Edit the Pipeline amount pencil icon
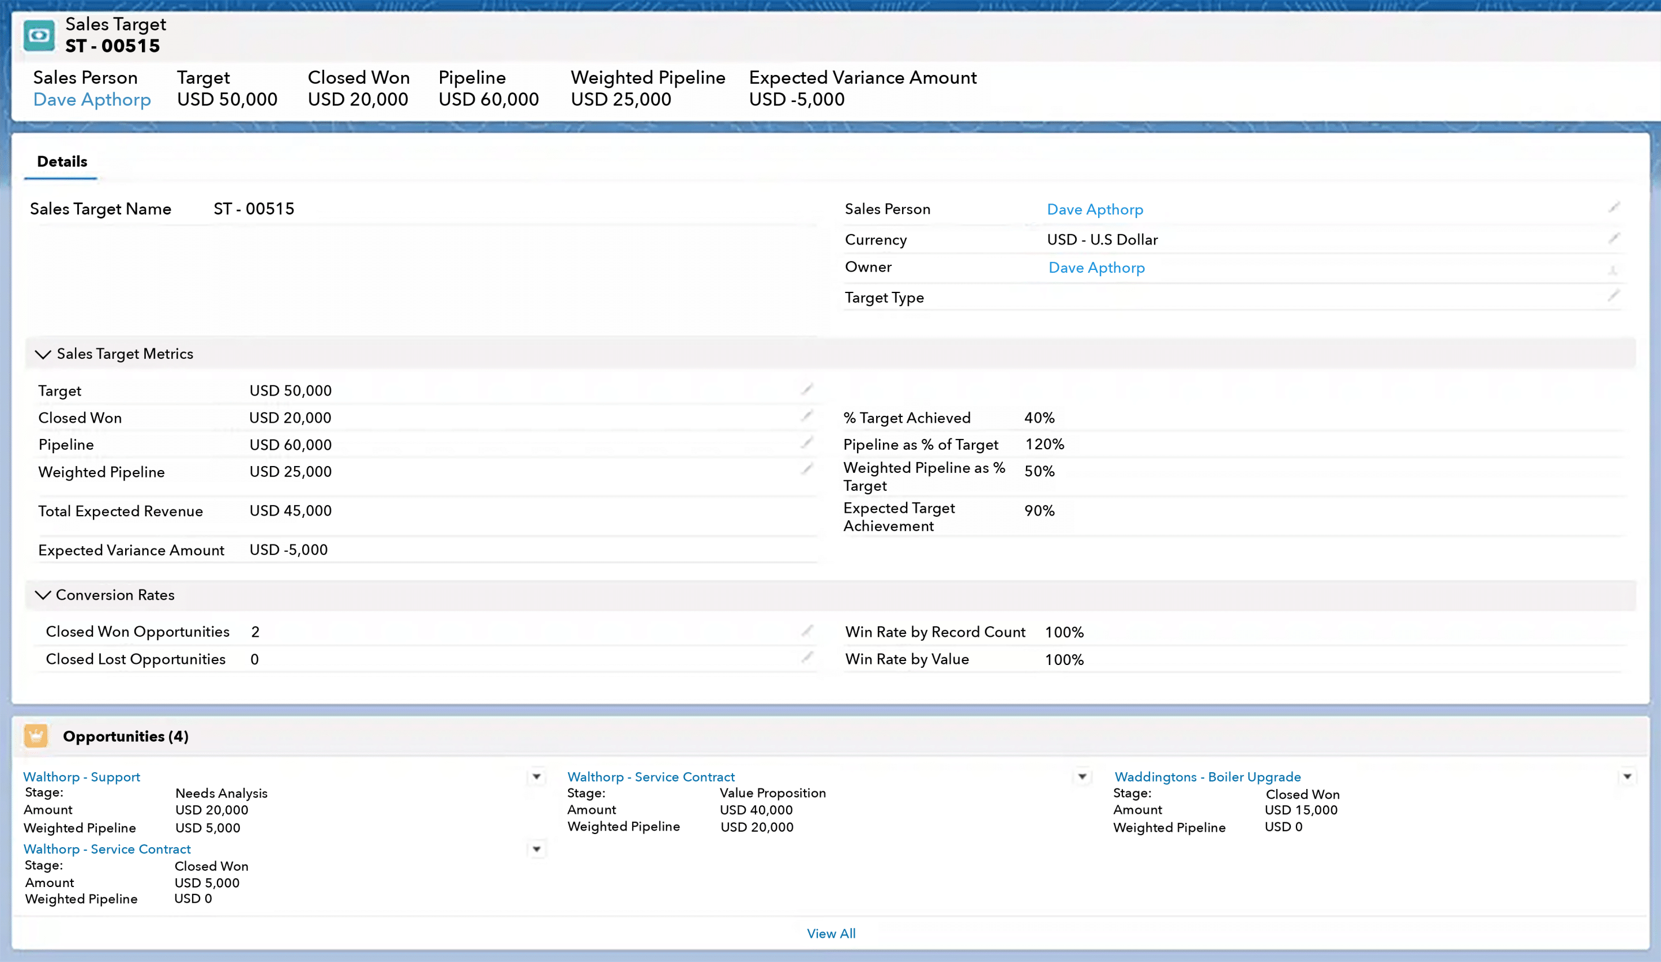This screenshot has height=962, width=1661. click(x=807, y=443)
